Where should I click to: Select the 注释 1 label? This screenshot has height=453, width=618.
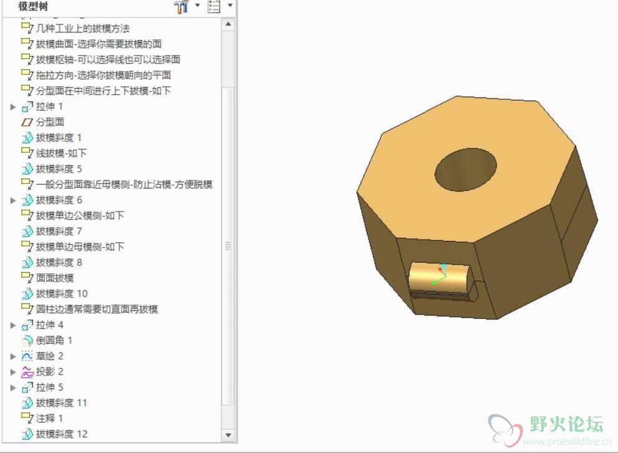49,418
